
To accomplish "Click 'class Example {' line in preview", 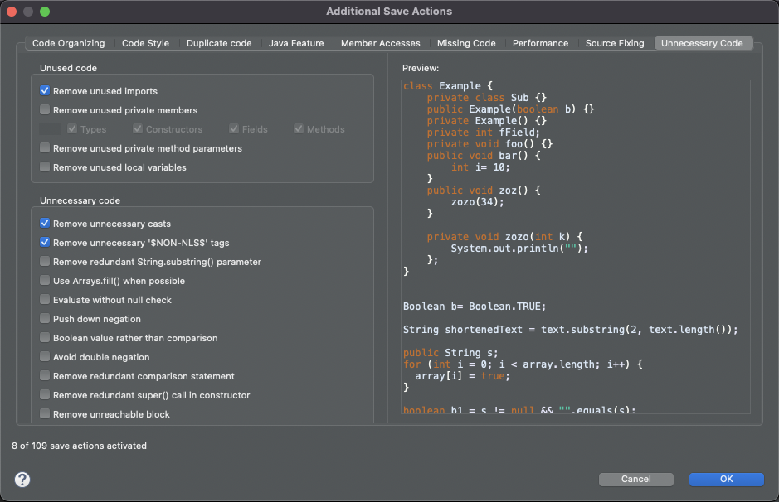I will coord(448,86).
